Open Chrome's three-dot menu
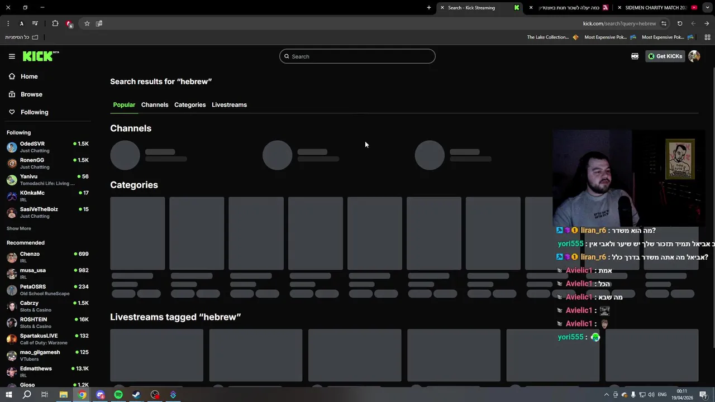 coord(8,23)
